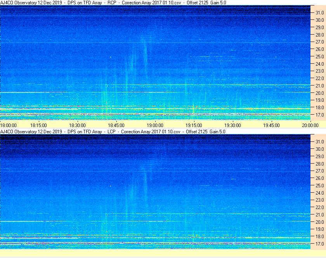Click the 24.0 frequency label on RCP plot
Image resolution: width=326 pixels, height=258 pixels.
click(x=320, y=64)
